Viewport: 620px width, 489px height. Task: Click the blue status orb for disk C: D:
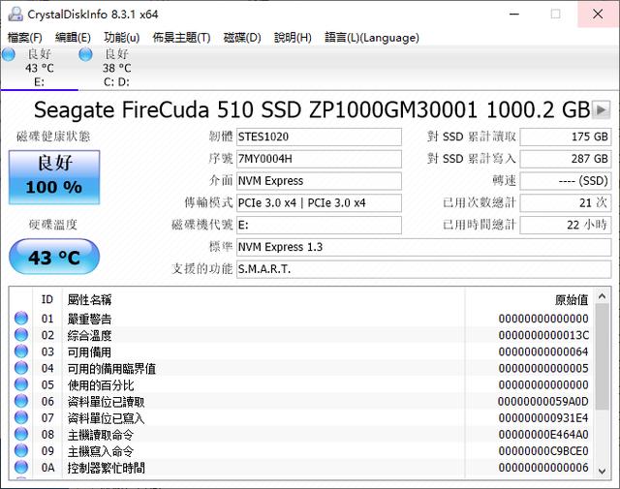coord(85,54)
